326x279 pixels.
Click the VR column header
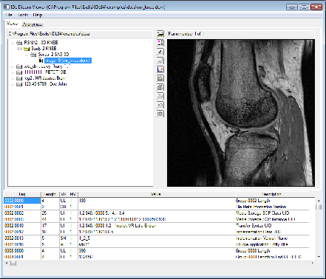coord(64,194)
